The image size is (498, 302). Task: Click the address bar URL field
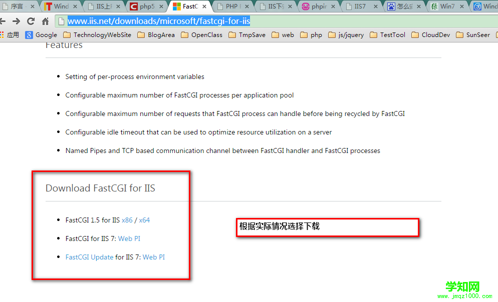tap(277, 21)
